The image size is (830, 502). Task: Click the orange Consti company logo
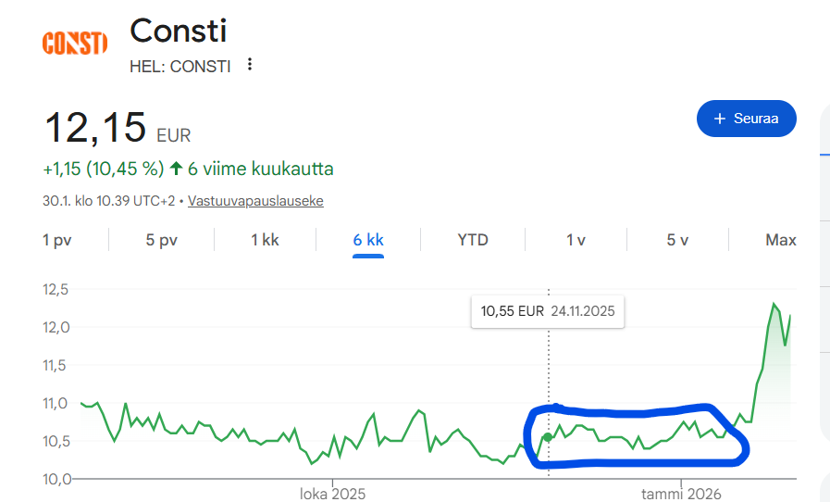click(x=75, y=43)
